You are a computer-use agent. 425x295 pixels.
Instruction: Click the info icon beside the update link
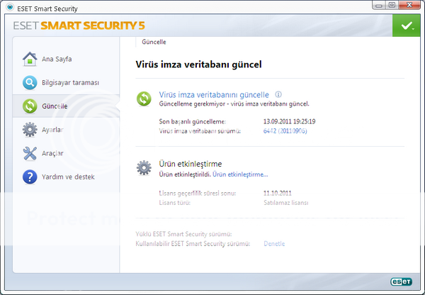point(278,94)
